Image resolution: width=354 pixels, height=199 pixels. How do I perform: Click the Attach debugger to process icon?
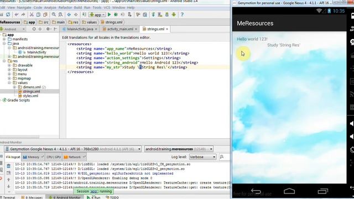coord(130,15)
